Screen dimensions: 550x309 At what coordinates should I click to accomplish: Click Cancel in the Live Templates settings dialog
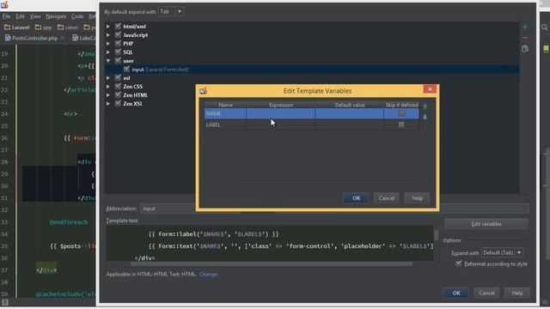(x=486, y=293)
